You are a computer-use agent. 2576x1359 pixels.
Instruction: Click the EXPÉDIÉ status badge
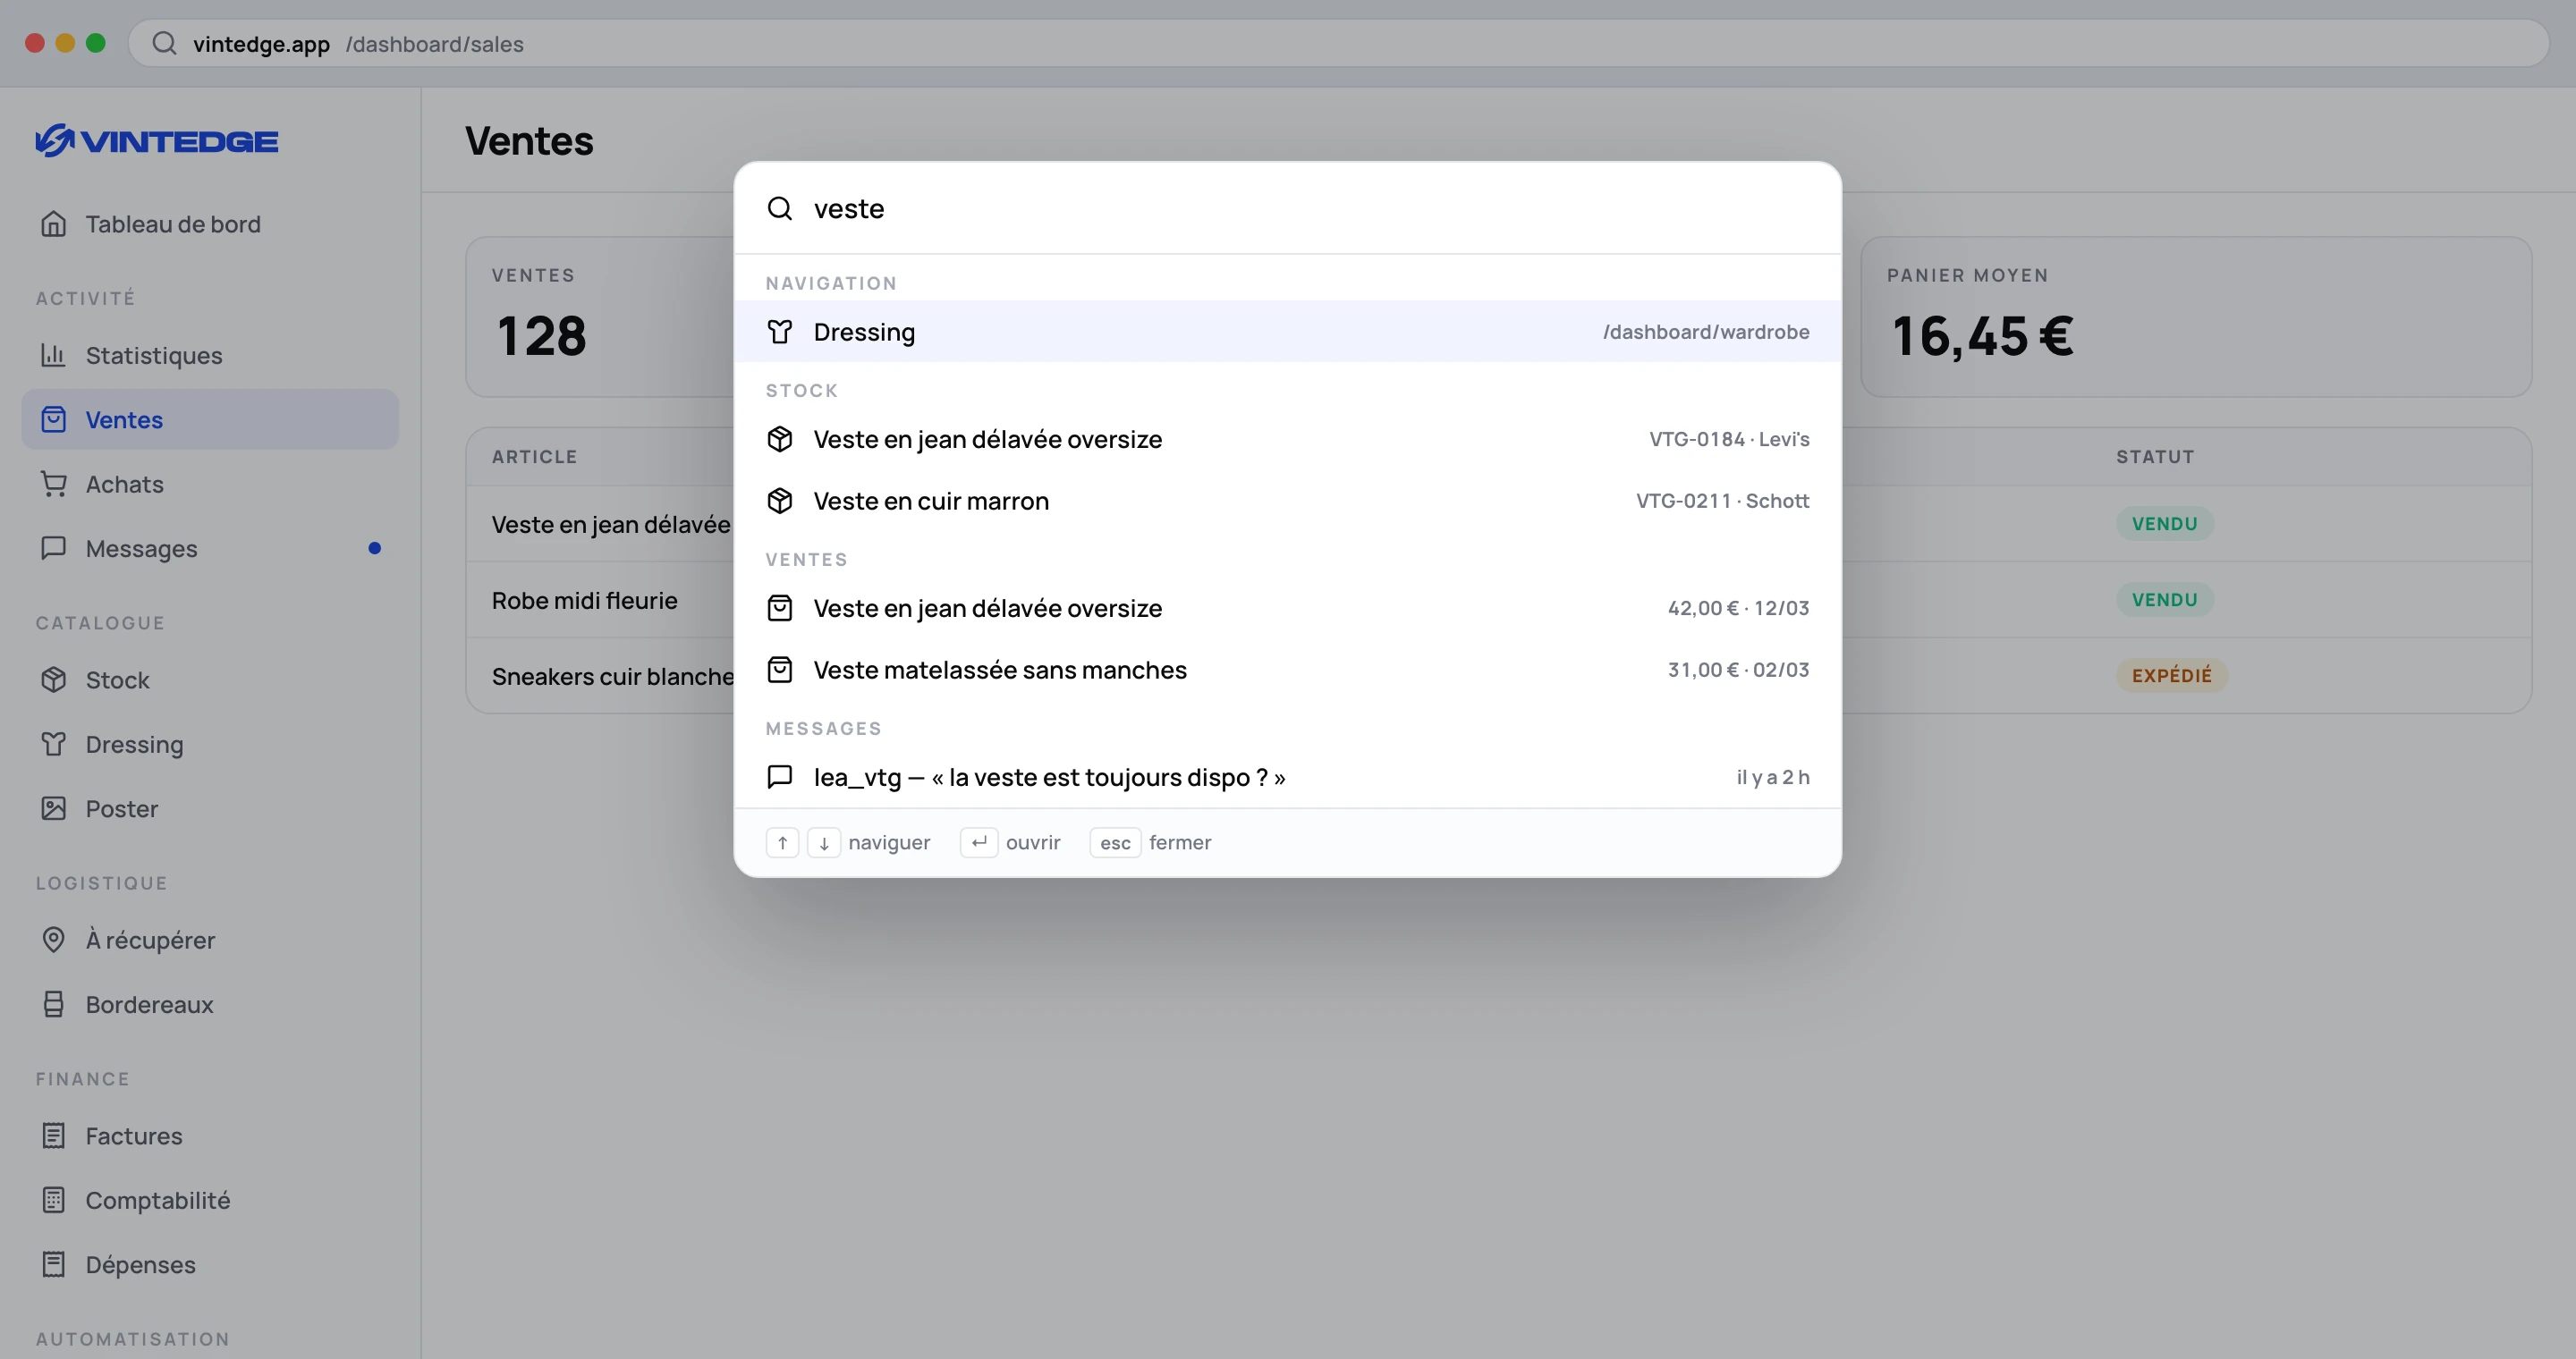[2172, 676]
